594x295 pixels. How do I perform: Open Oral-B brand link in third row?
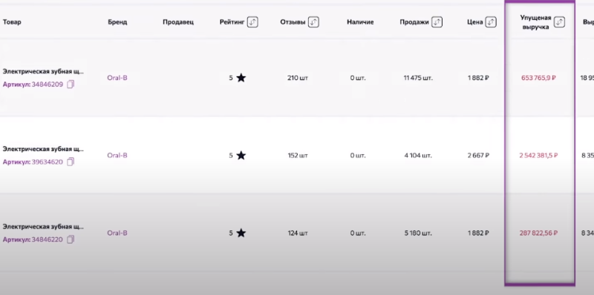117,233
